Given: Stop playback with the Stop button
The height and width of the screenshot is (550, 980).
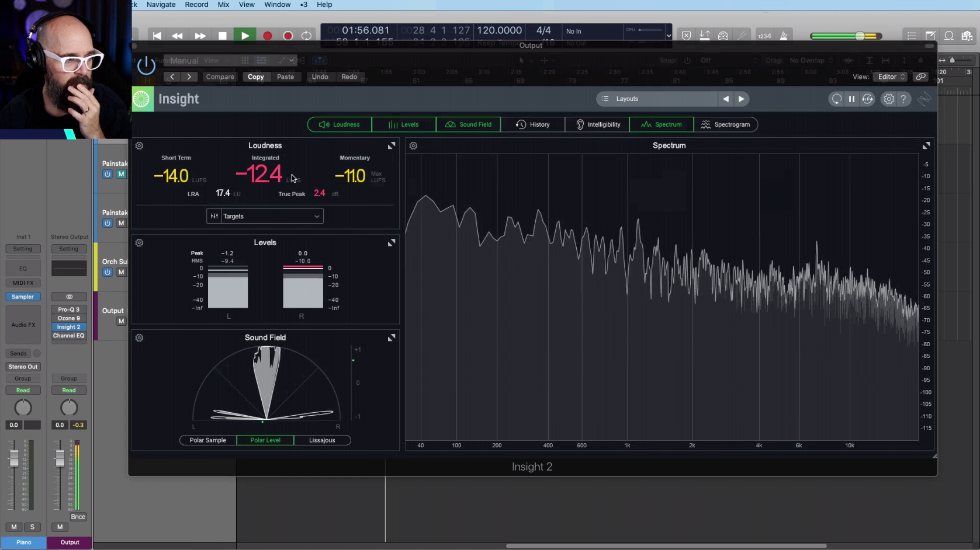Looking at the screenshot, I should coord(223,36).
